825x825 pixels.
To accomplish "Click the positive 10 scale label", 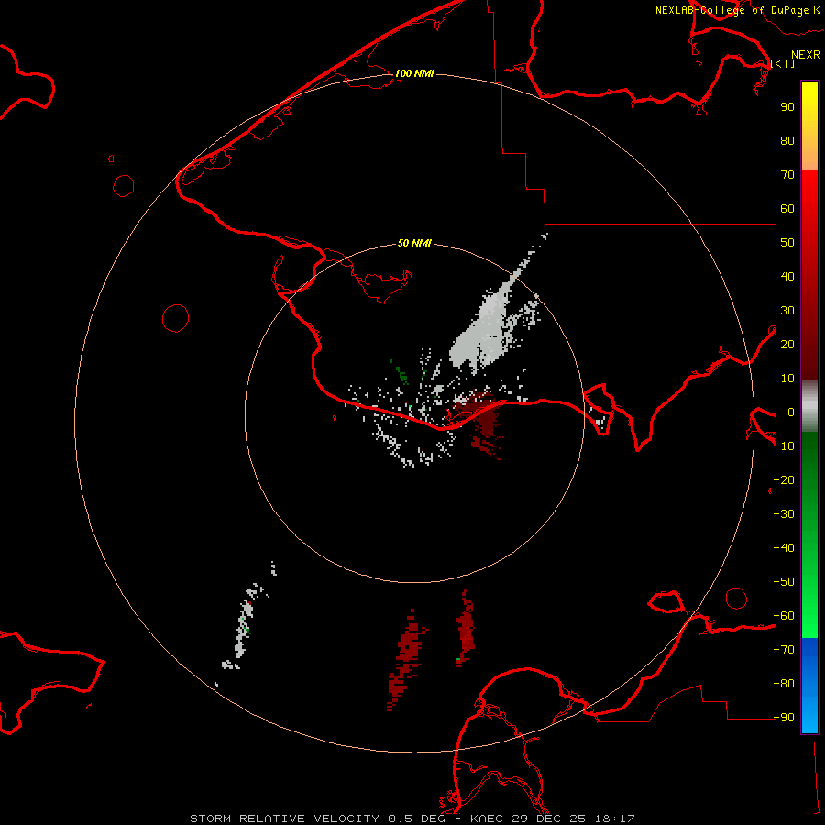I will click(787, 379).
